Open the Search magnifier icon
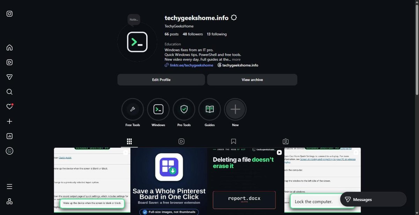419x215 pixels. (10, 92)
